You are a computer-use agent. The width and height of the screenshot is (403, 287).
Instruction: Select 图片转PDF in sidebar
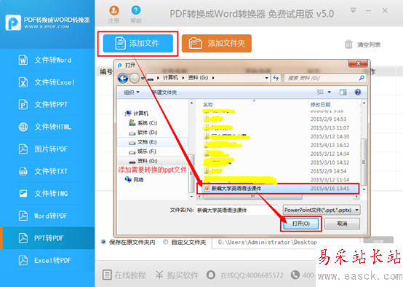pos(47,149)
